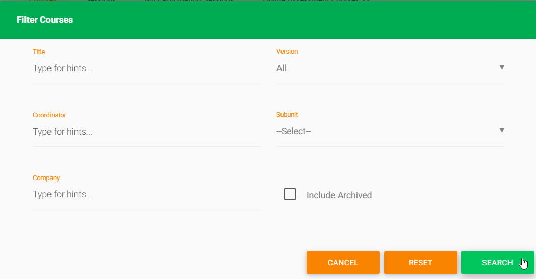Screen dimensions: 536x279
Task: Click the Include Archived label text
Action: [339, 195]
